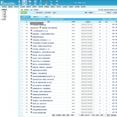Click the title icon in row ID 595

[x=31, y=39]
